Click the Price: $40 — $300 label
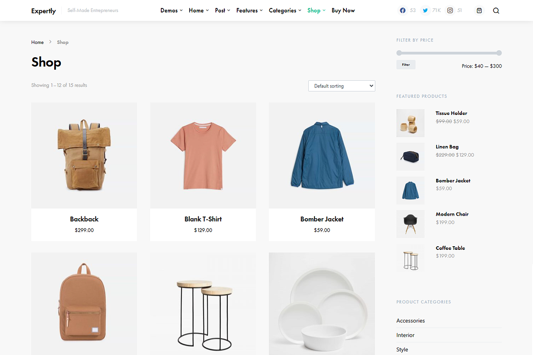The image size is (533, 355). 482,66
